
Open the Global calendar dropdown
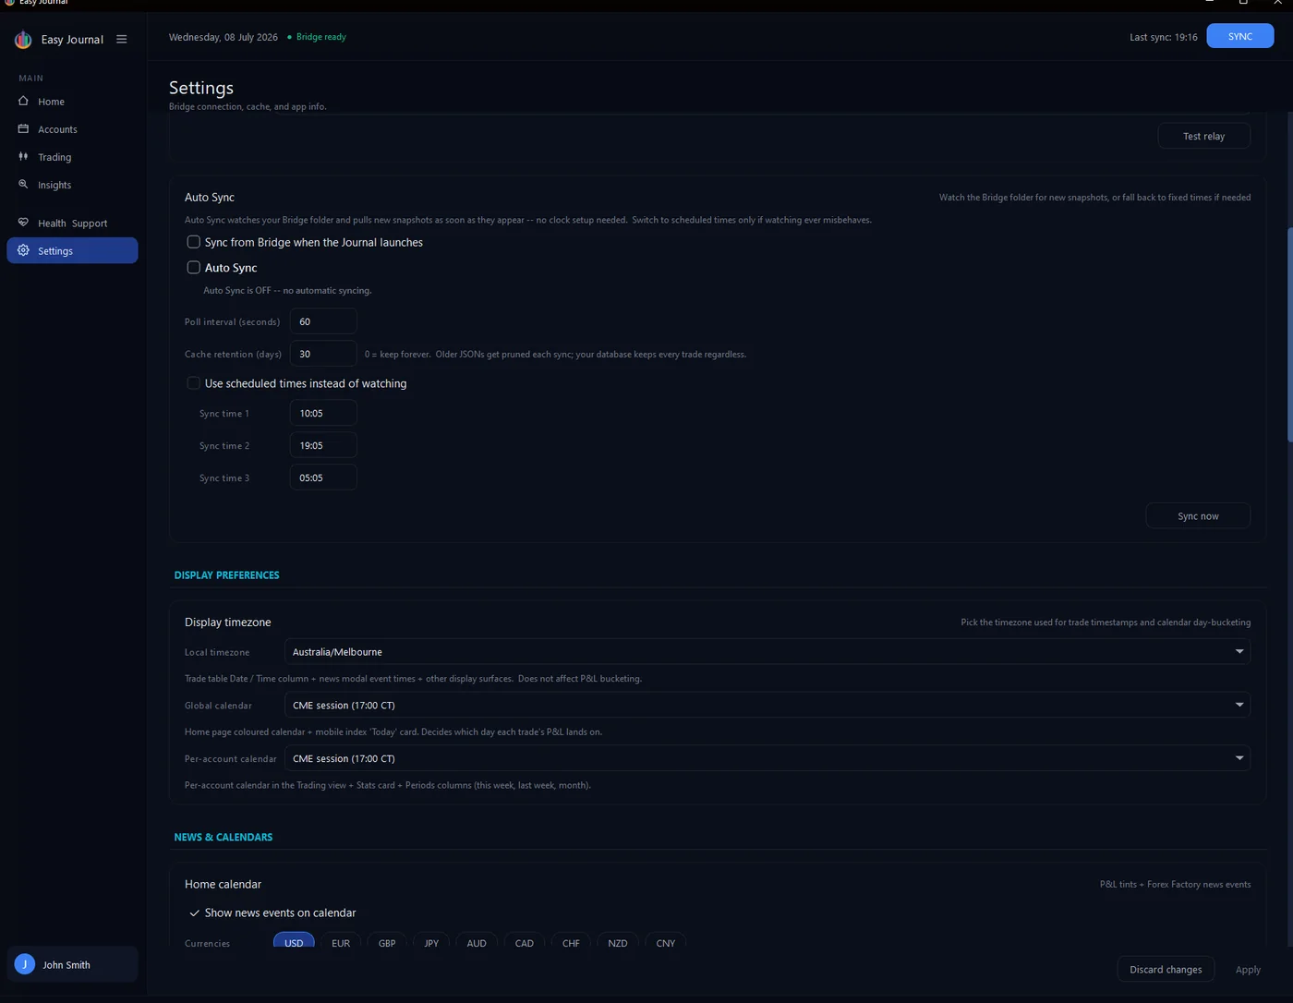tap(767, 705)
